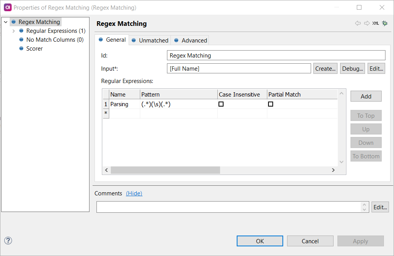Add a new regular expression row
394x256 pixels.
tap(366, 96)
